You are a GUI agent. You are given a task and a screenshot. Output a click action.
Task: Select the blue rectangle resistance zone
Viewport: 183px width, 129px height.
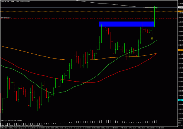pos(127,24)
